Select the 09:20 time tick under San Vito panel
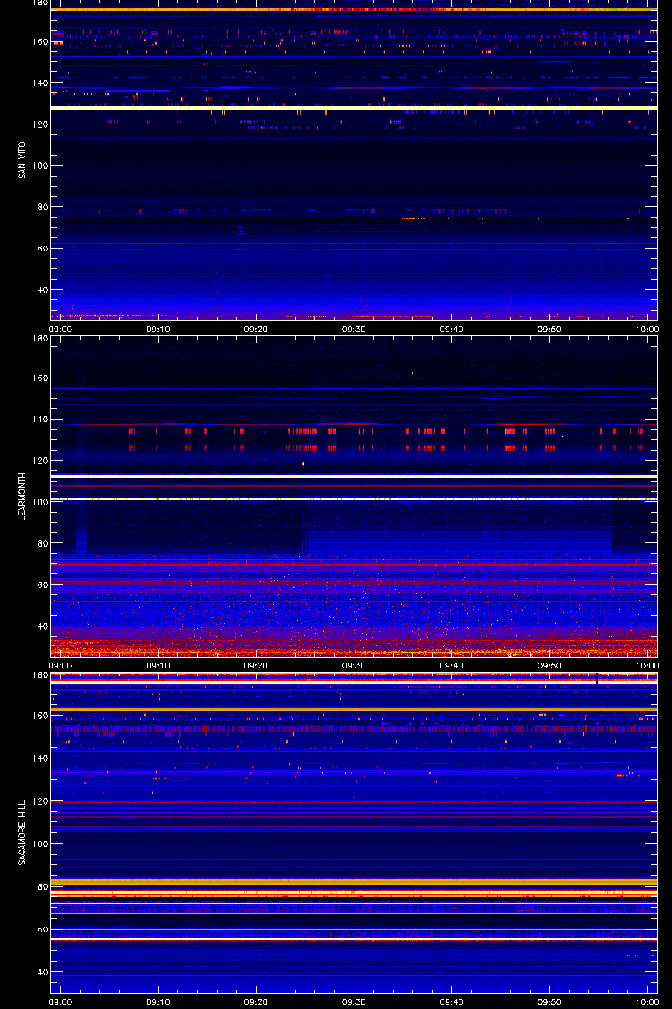The width and height of the screenshot is (672, 1009). (x=256, y=329)
